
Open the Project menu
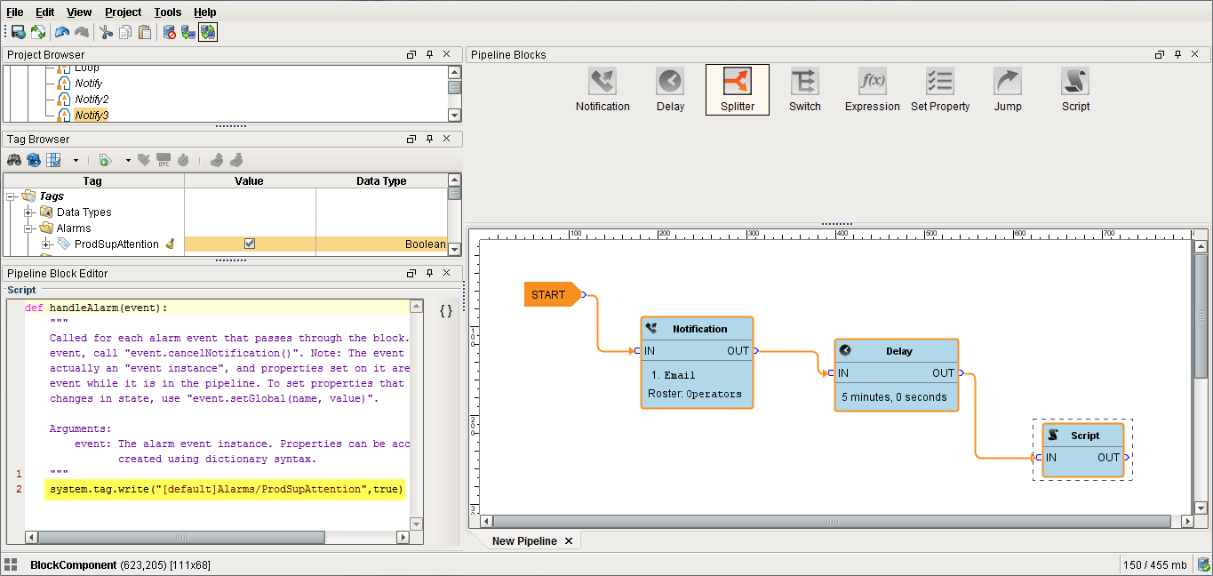(123, 12)
